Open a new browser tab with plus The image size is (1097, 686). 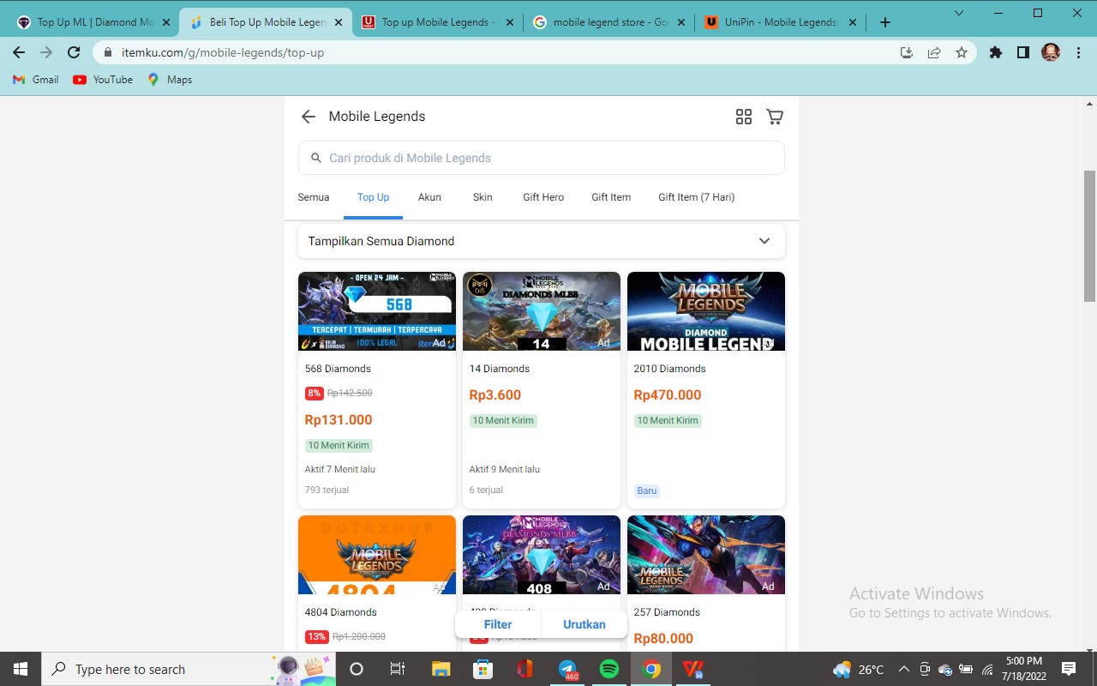885,22
